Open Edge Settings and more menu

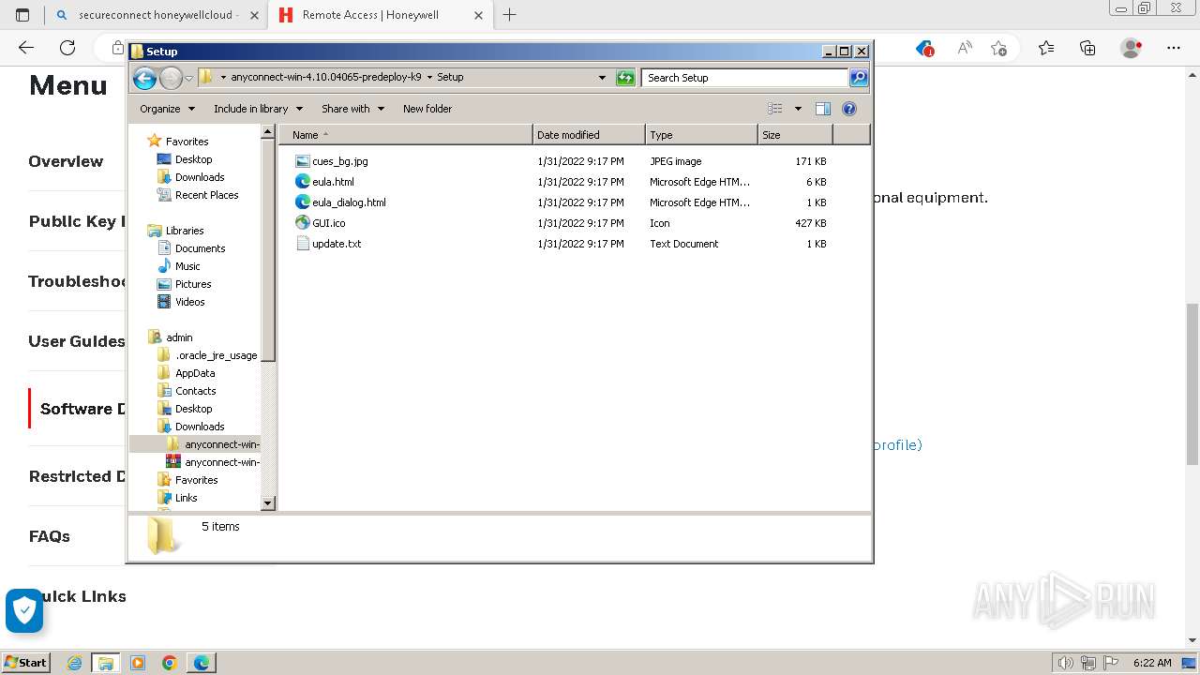tap(1174, 48)
